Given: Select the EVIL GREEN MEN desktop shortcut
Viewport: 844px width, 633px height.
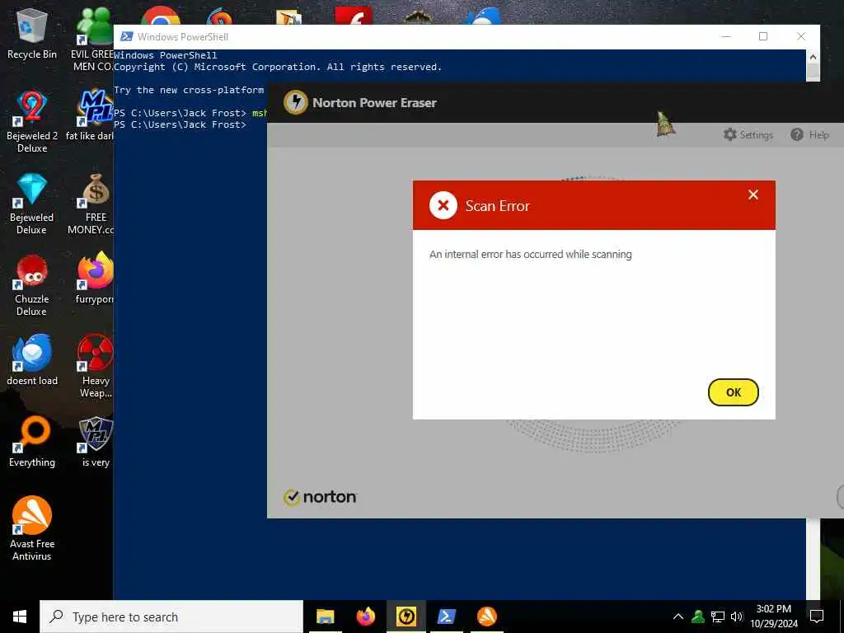Looking at the screenshot, I should (93, 39).
